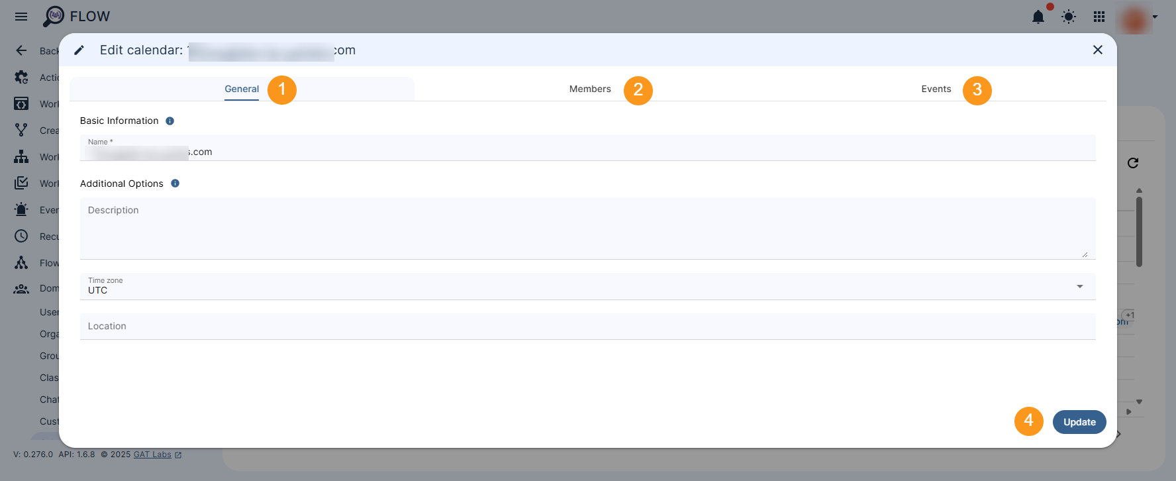1176x481 pixels.
Task: Close the Edit calendar dialog
Action: point(1098,50)
